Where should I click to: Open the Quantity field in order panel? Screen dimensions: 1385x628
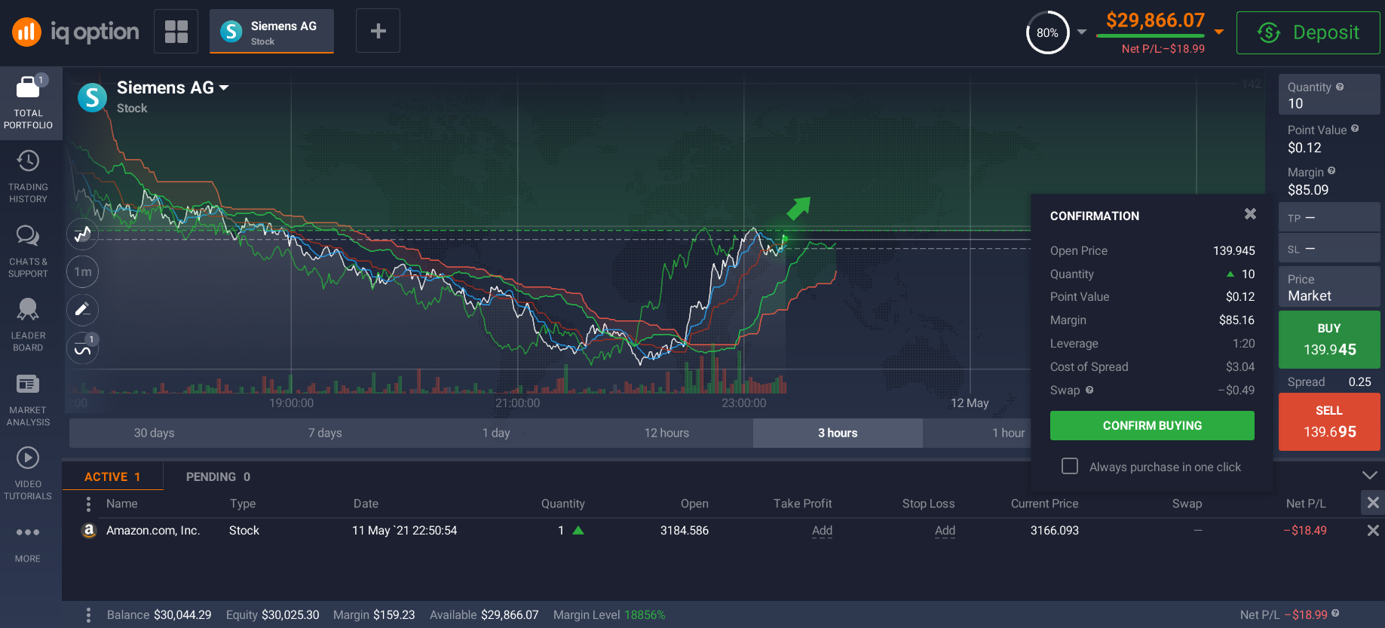1329,95
